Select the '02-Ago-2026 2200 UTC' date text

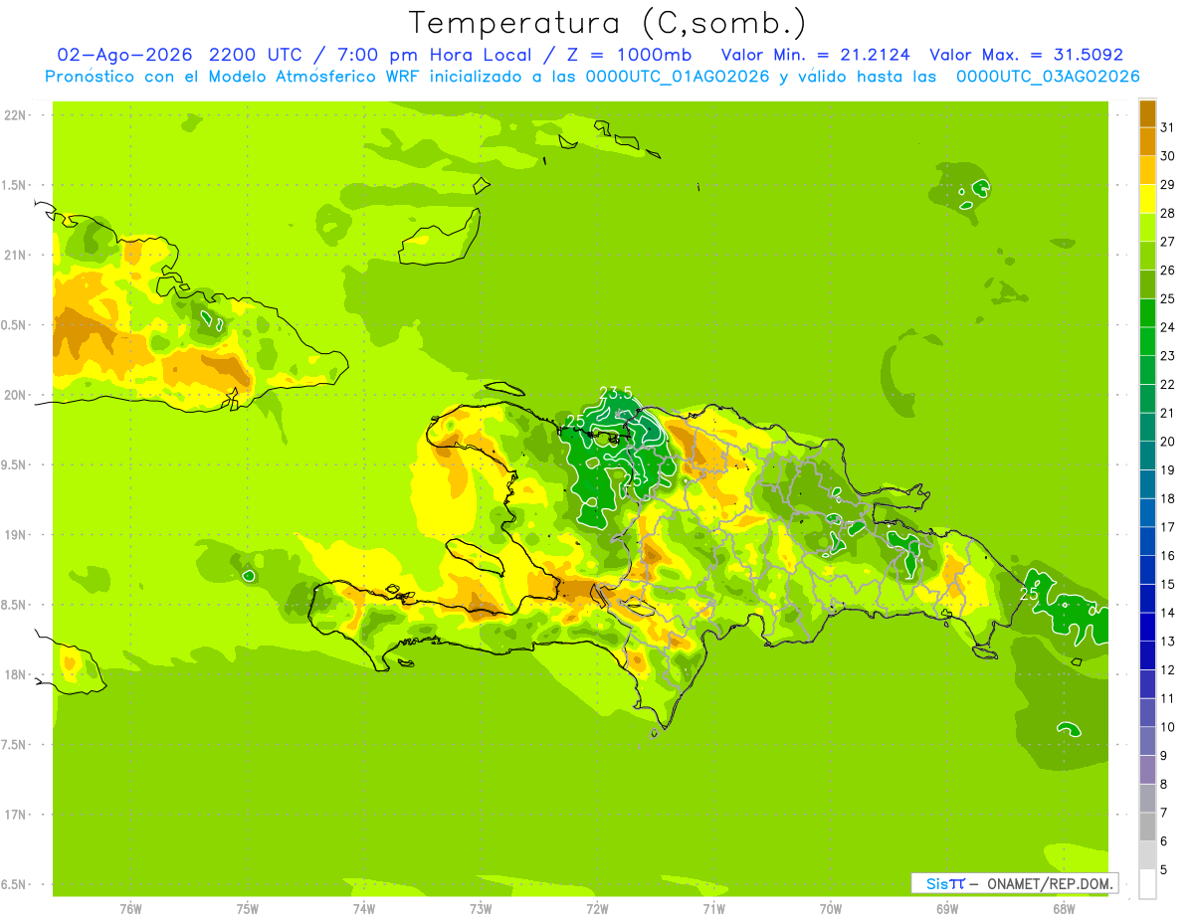[x=180, y=55]
